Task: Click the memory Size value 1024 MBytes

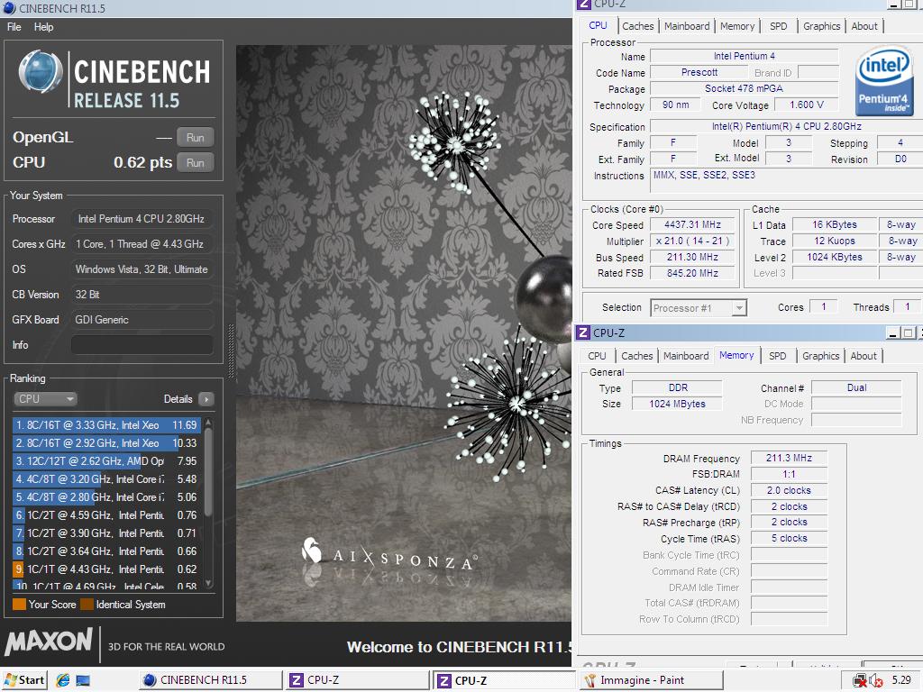Action: click(677, 404)
